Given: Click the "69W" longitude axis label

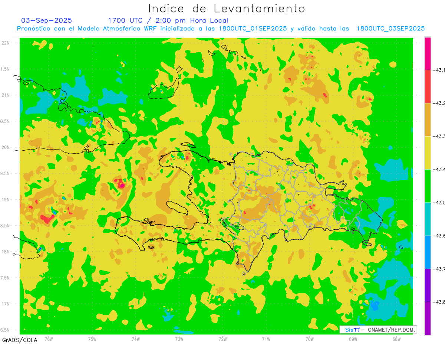Looking at the screenshot, I should 353,339.
